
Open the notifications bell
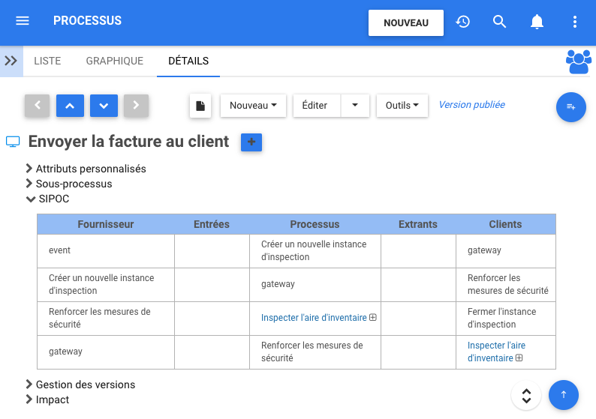pos(537,22)
